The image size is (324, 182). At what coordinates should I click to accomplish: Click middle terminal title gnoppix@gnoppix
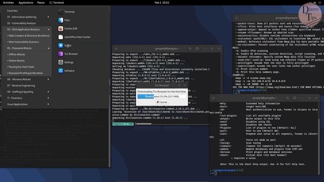pos(167,49)
